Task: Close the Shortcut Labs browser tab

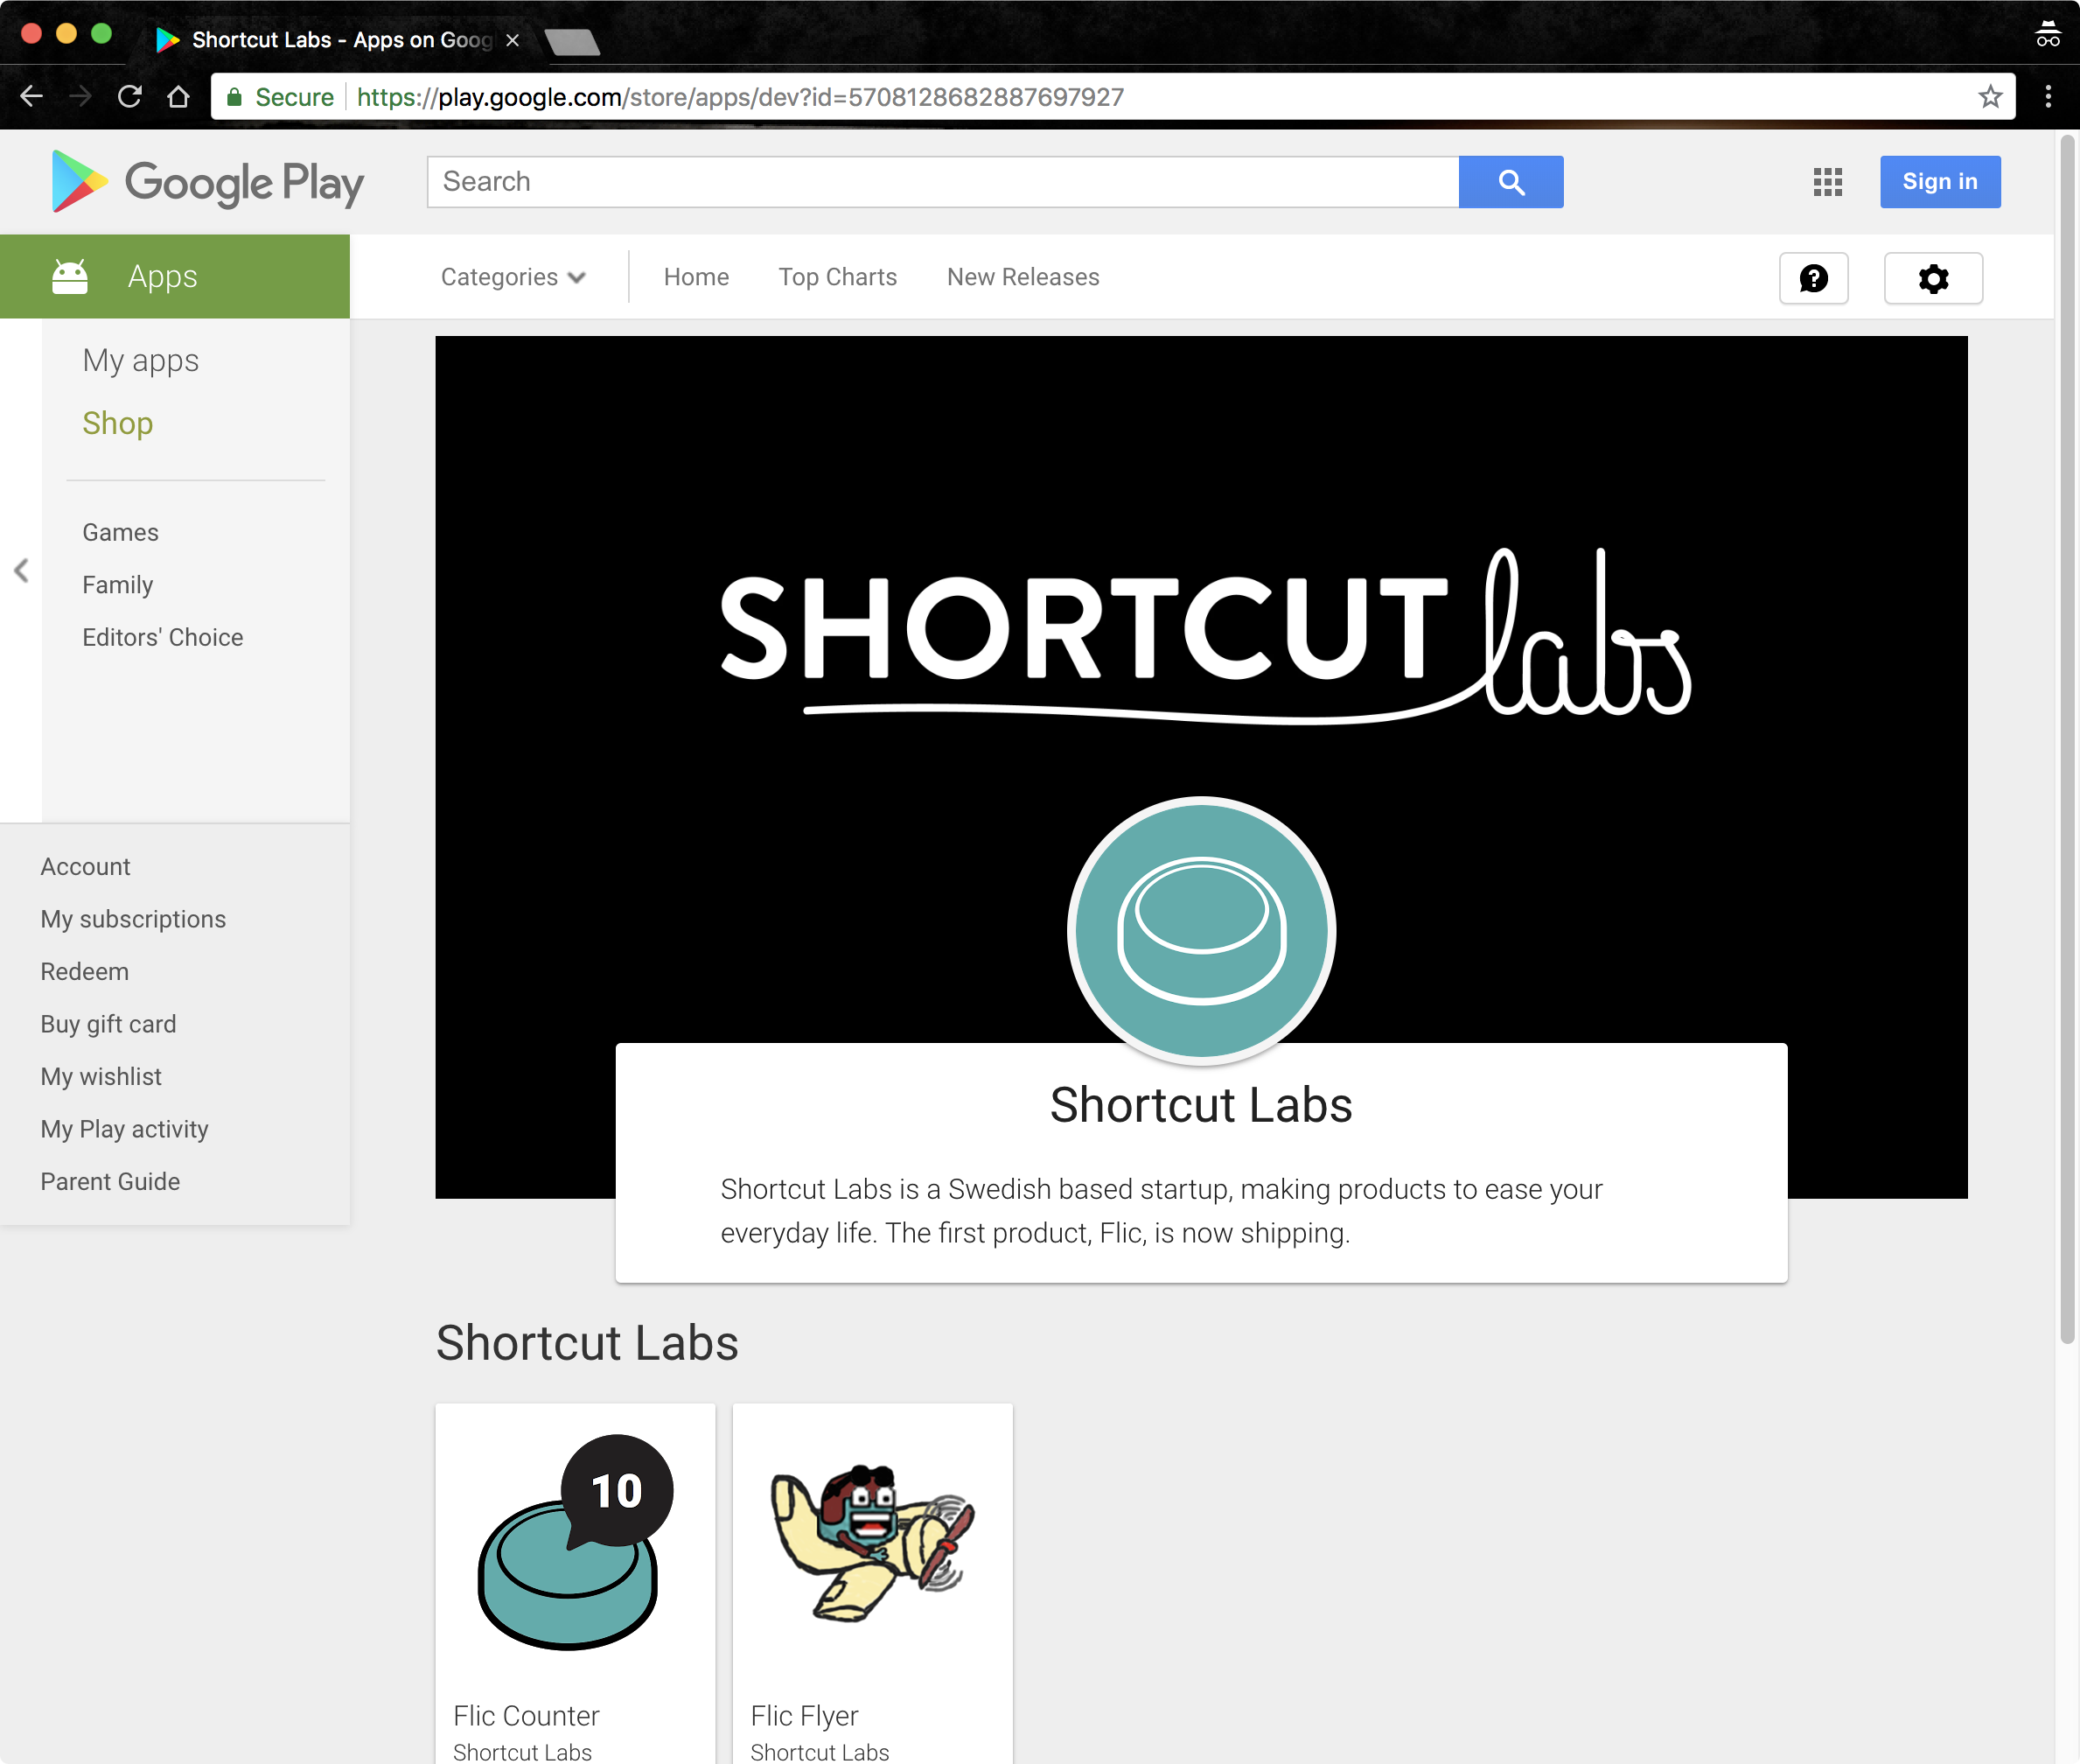Action: pos(513,40)
